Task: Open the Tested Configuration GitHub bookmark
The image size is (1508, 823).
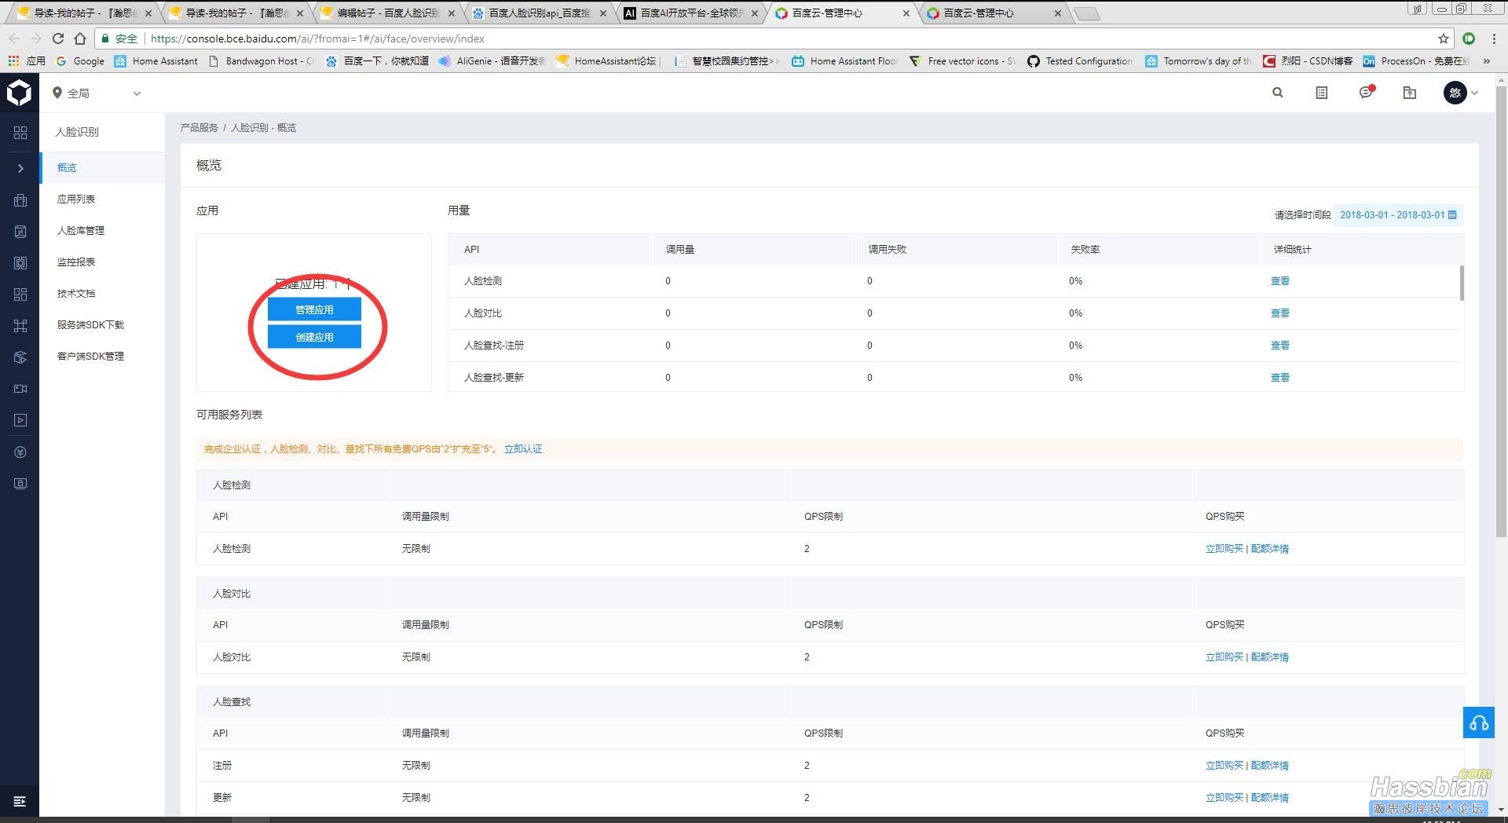Action: point(1080,60)
